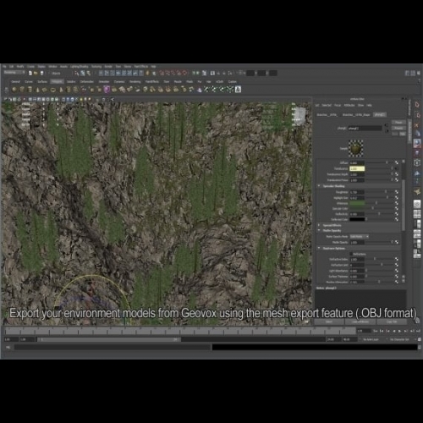Click the Presets button
Image resolution: width=423 pixels, height=423 pixels.
pyautogui.click(x=398, y=128)
